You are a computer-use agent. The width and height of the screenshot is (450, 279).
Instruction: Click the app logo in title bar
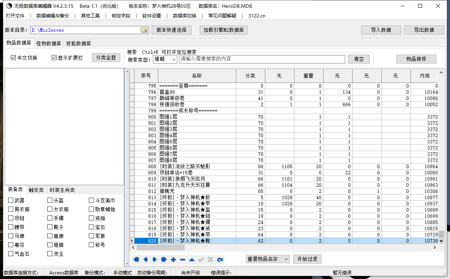click(9, 6)
